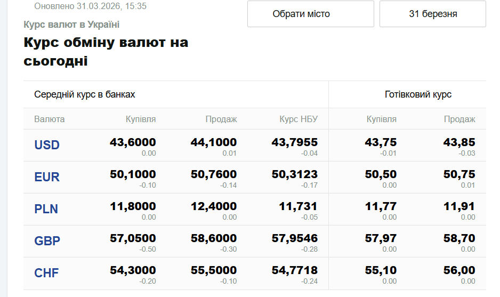Open the EUR currency link
The width and height of the screenshot is (500, 297).
[x=47, y=177]
